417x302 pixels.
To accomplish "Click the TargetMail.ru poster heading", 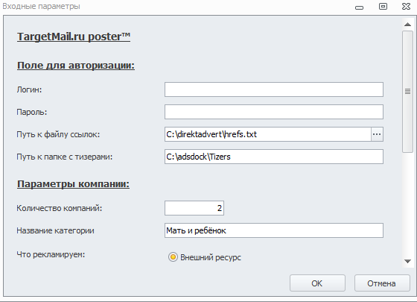I will click(74, 37).
